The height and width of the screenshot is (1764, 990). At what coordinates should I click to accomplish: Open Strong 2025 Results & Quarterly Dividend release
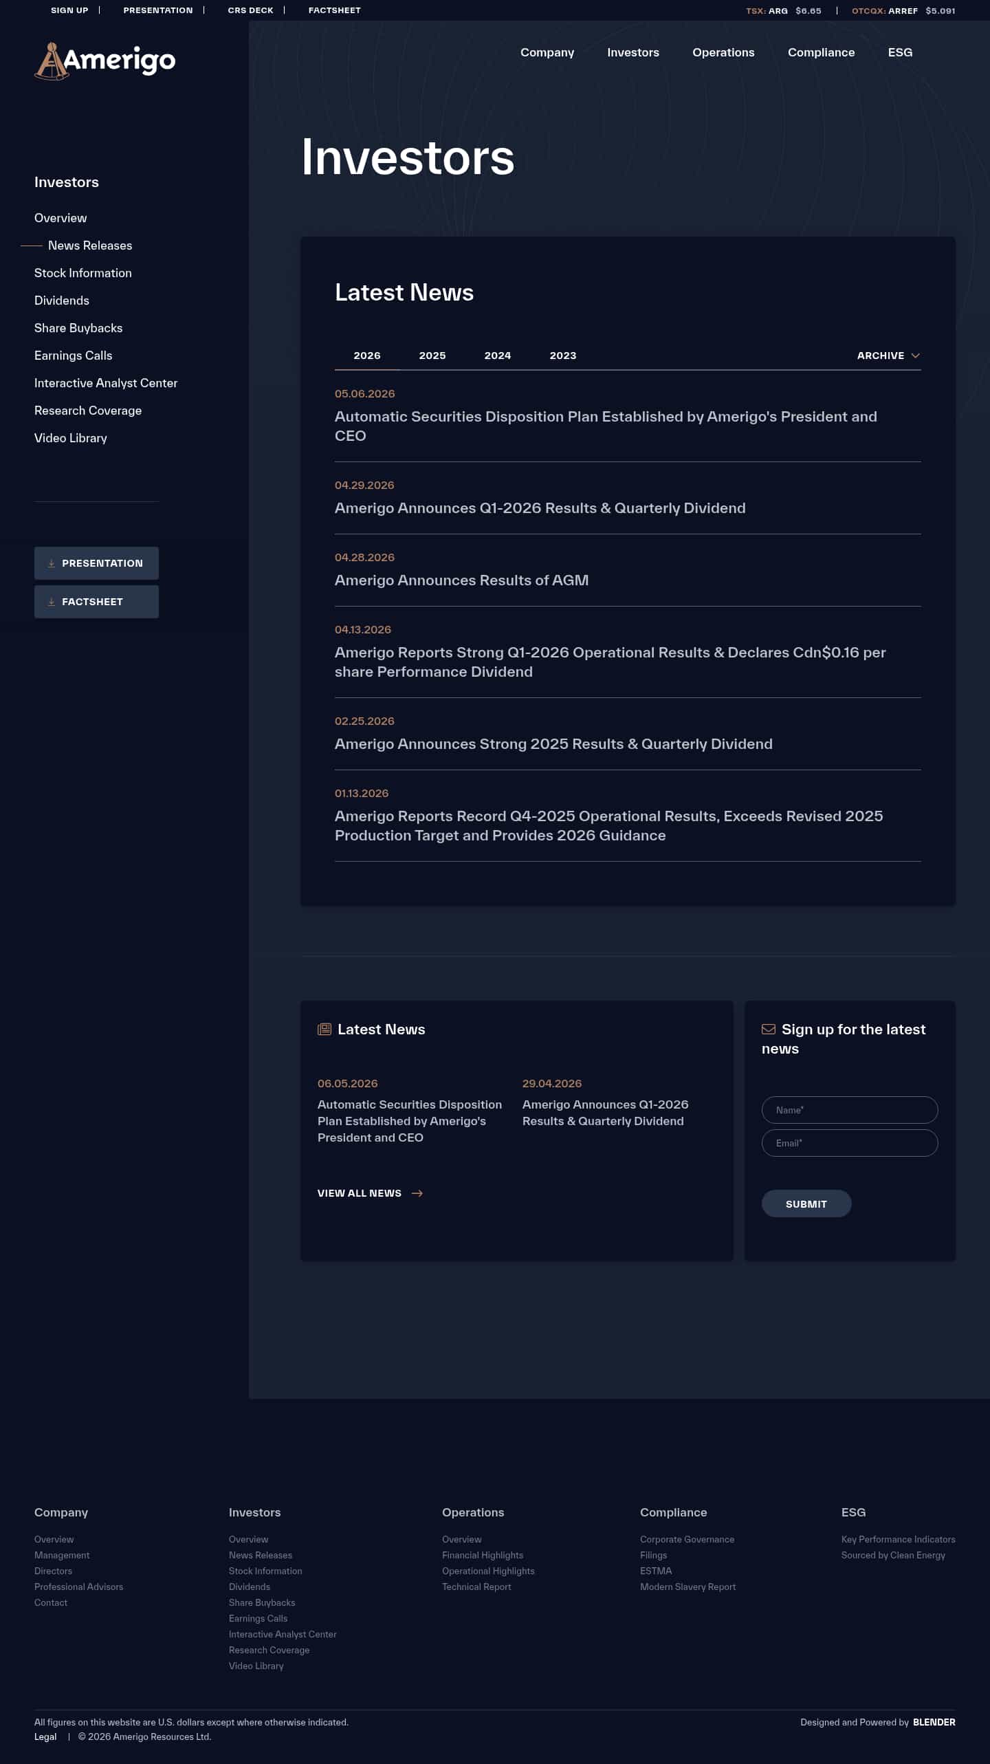[x=553, y=744]
